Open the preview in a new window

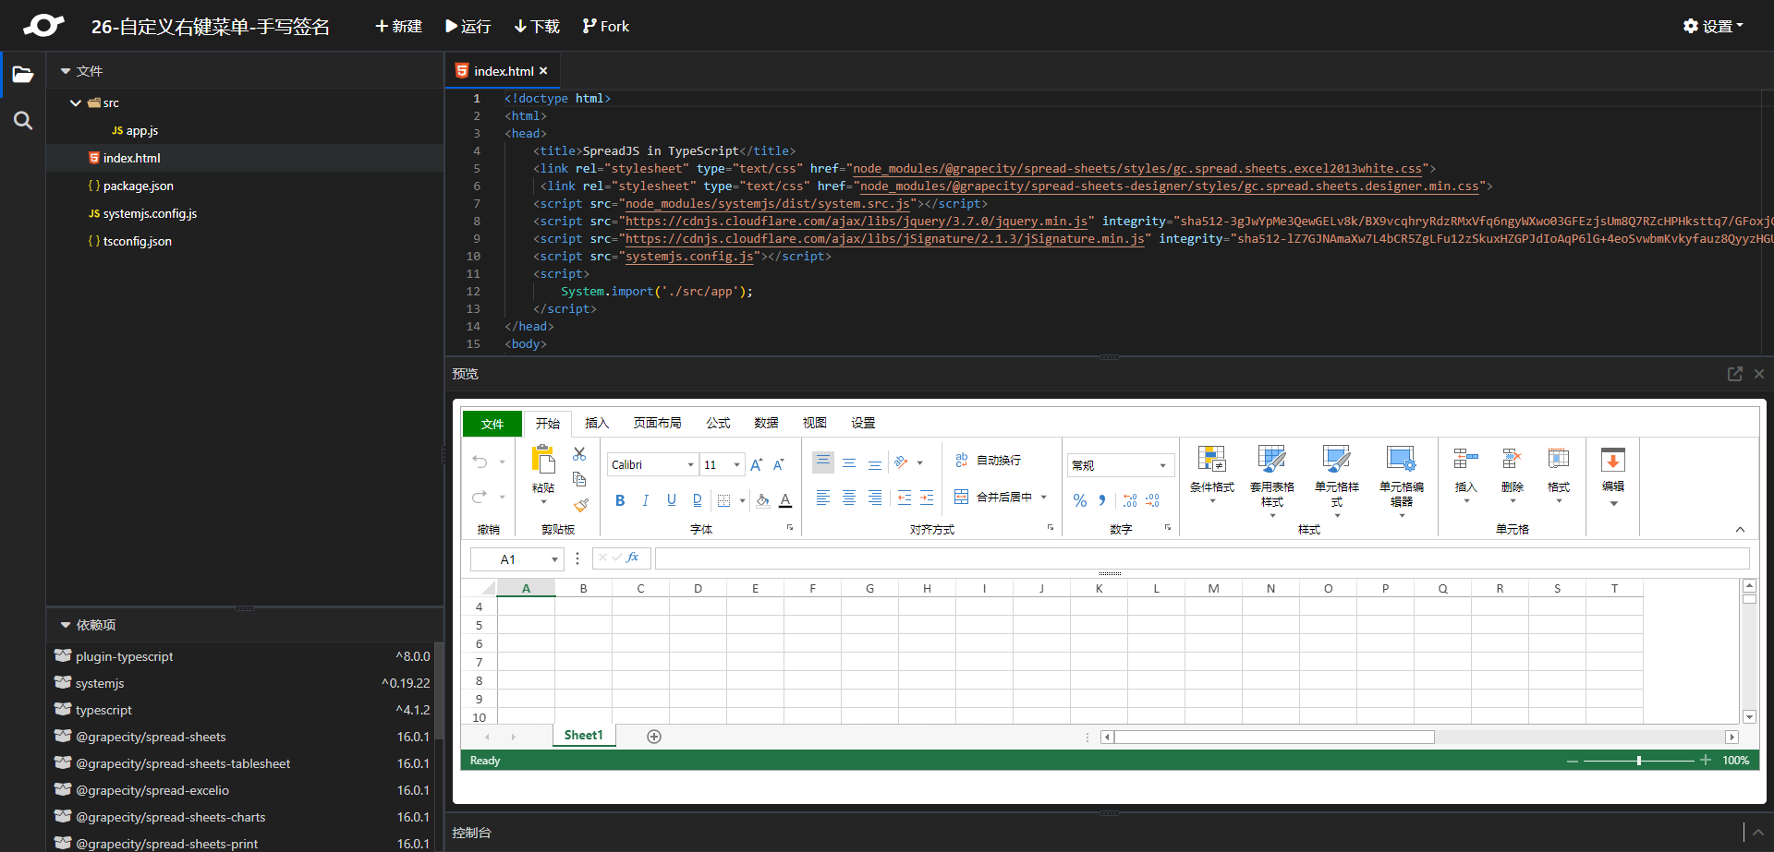tap(1734, 374)
